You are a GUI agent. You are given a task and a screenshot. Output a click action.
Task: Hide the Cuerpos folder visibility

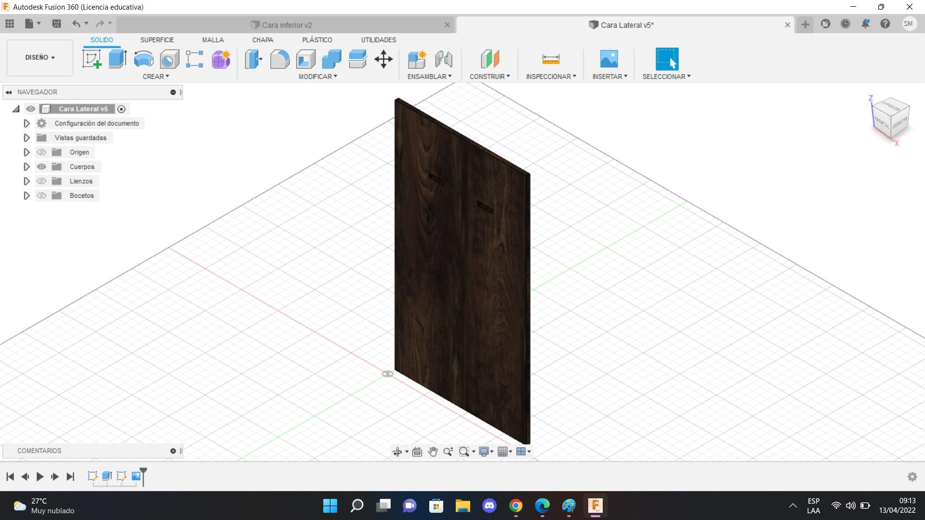tap(42, 167)
